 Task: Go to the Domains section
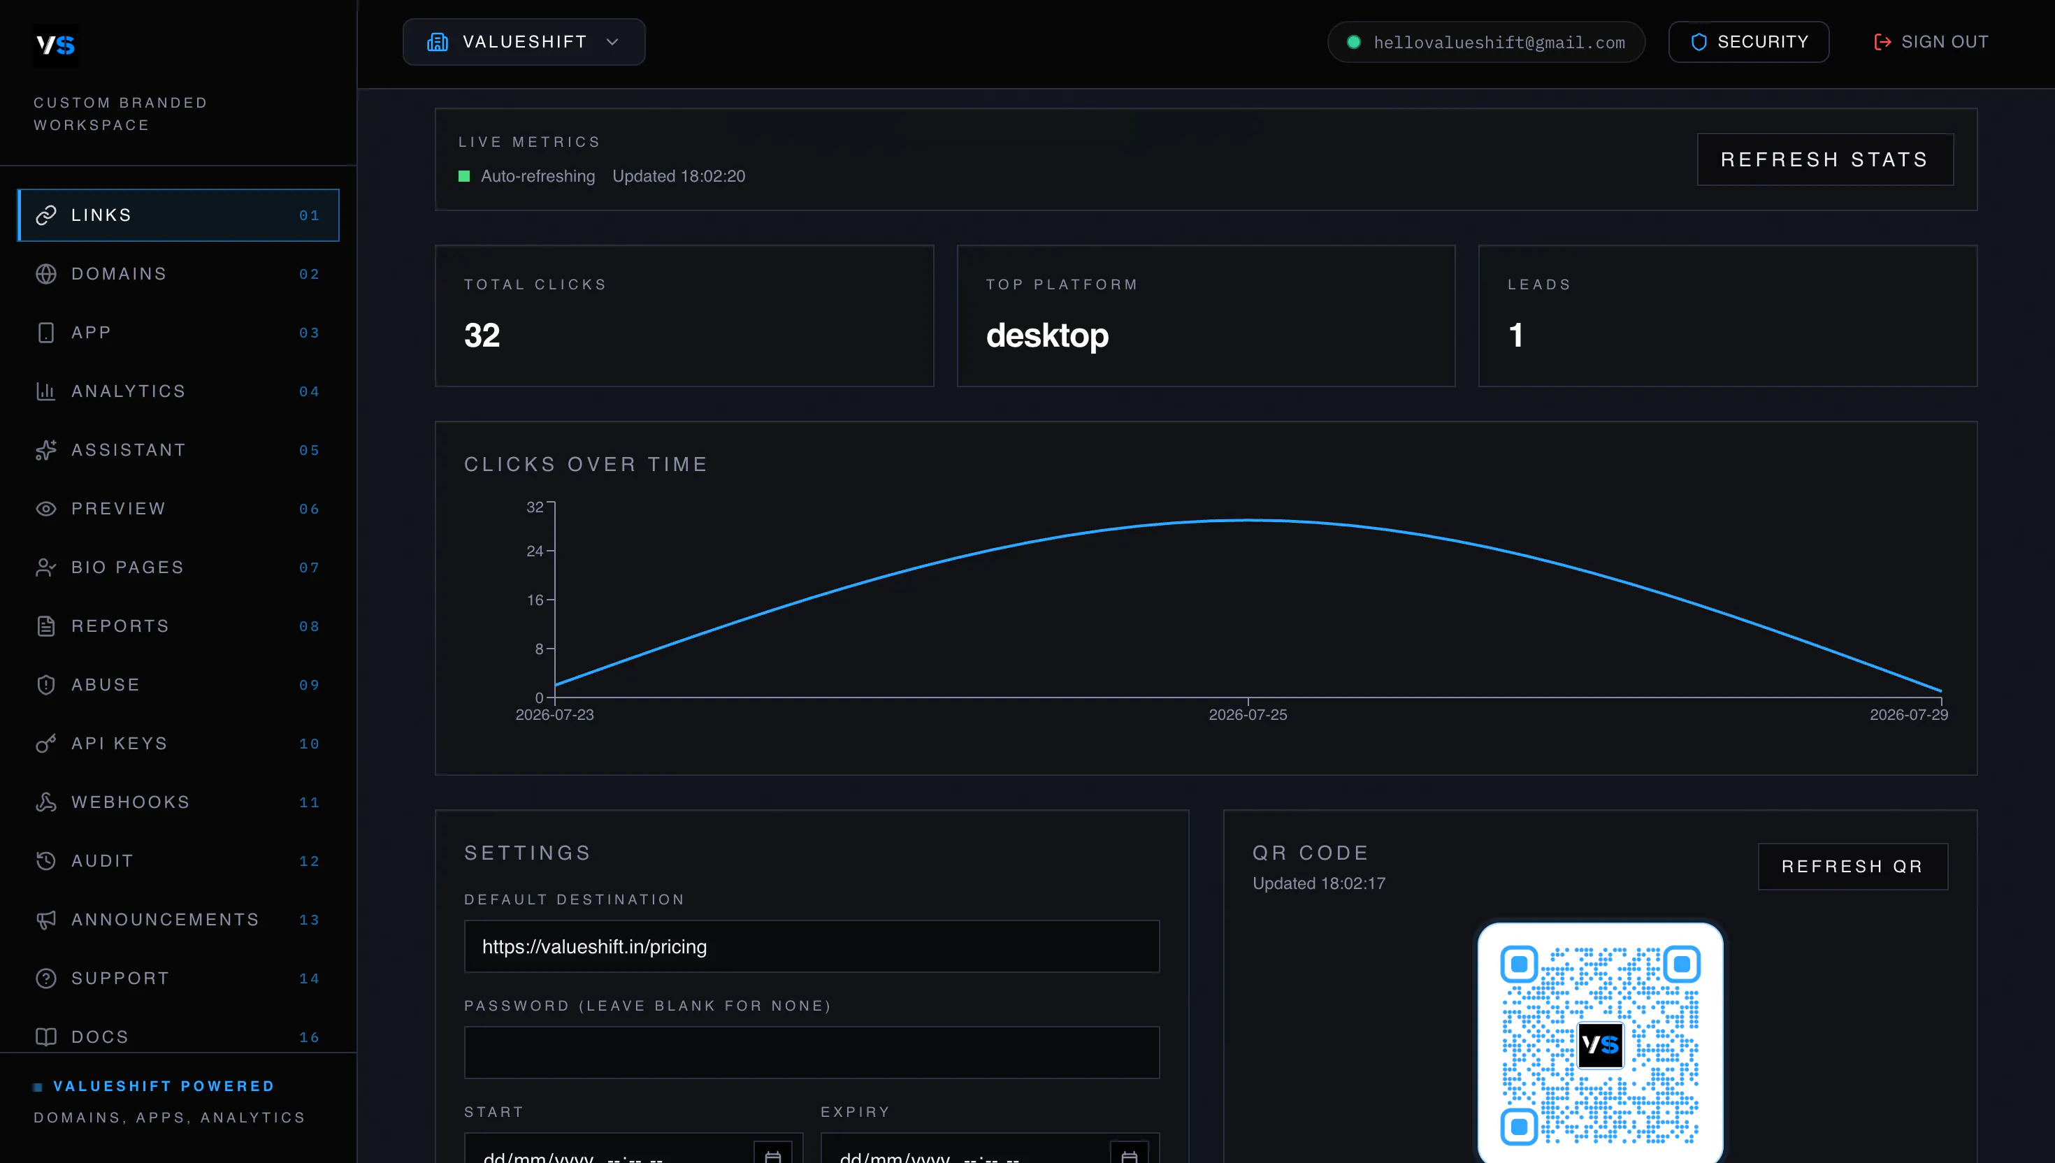(x=178, y=274)
